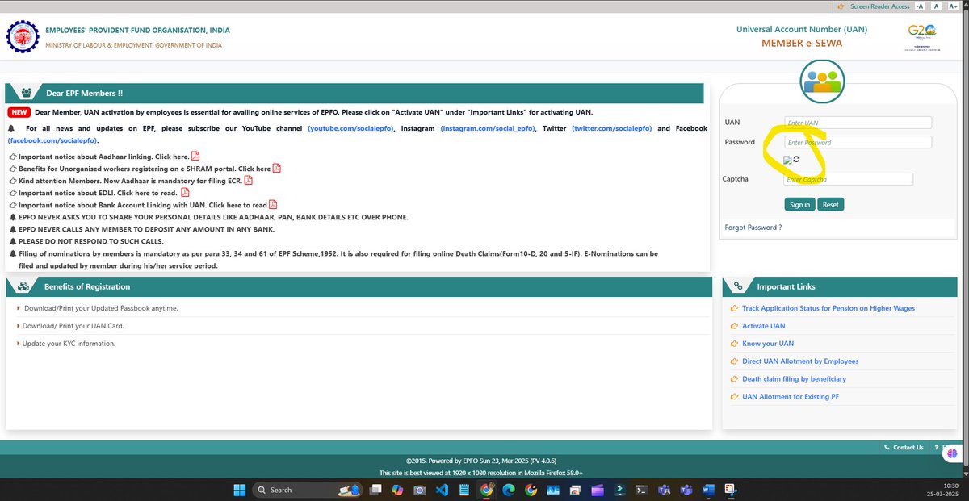Screen dimensions: 969x501
Task: Open Snipping Tool from taskbar
Action: [x=729, y=490]
